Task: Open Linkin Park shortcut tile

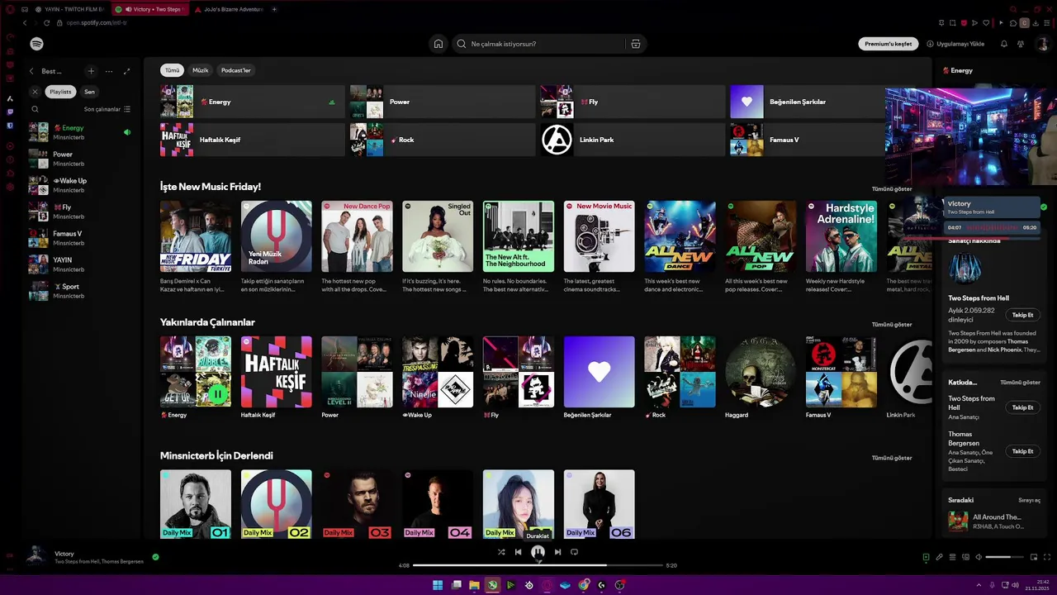Action: click(631, 140)
